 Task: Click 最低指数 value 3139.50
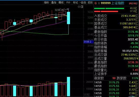click(133, 66)
